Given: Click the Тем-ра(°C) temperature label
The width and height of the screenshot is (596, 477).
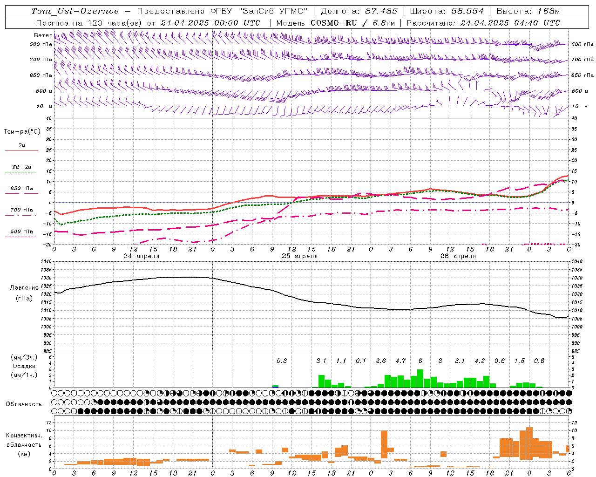Looking at the screenshot, I should tap(22, 132).
